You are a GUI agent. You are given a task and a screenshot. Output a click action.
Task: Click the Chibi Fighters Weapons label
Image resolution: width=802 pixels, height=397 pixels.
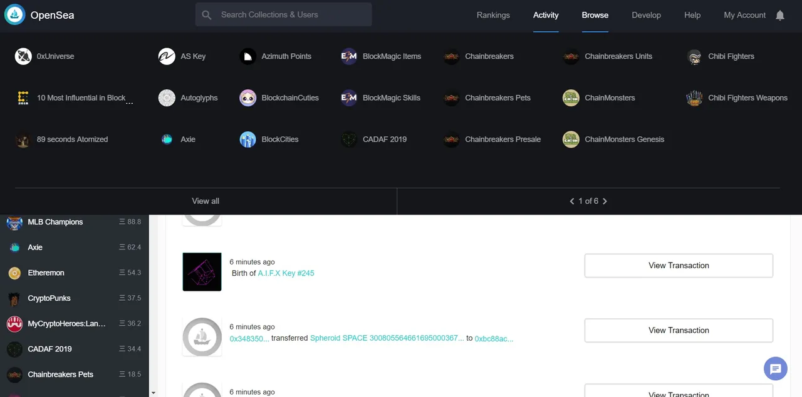point(747,98)
